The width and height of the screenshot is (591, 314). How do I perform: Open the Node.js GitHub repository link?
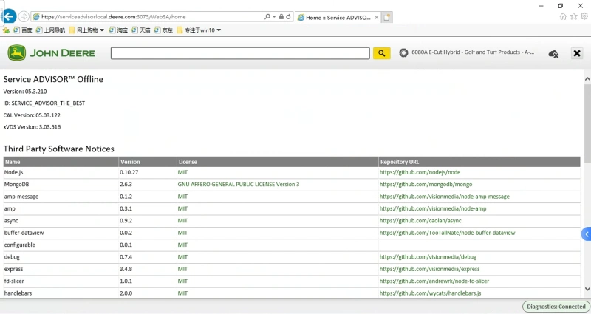coord(420,172)
